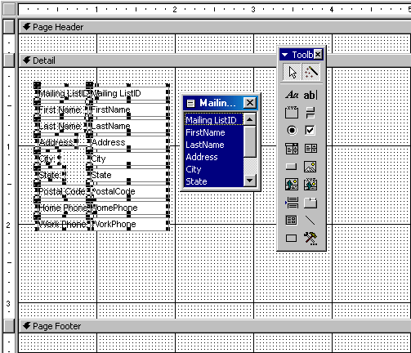
Task: Click the Address text box control
Action: 128,142
